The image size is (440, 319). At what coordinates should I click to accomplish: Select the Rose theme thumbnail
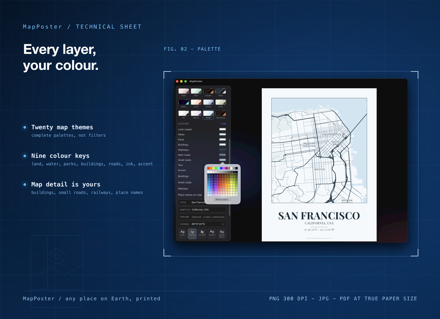click(183, 91)
